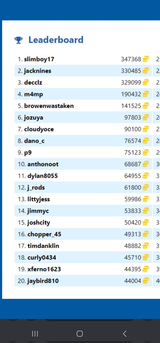The width and height of the screenshot is (160, 343).
Task: Click the coin icon next to 76574
Action: click(x=146, y=141)
